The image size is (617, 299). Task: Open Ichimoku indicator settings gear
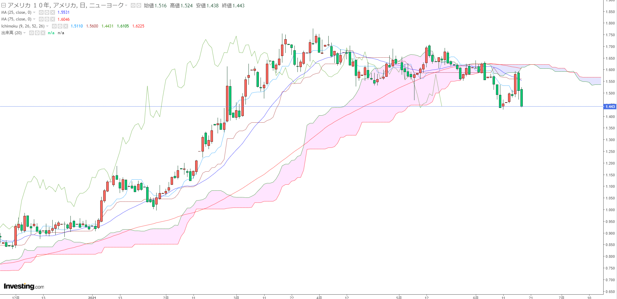tap(60, 26)
